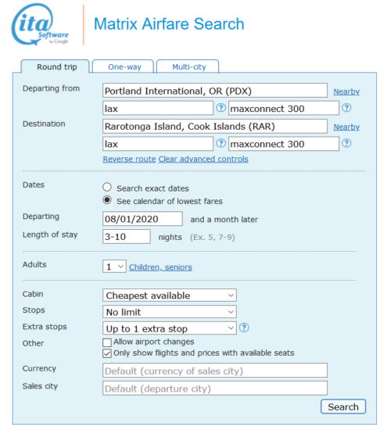Click the Currency input field
The height and width of the screenshot is (430, 387).
(215, 371)
